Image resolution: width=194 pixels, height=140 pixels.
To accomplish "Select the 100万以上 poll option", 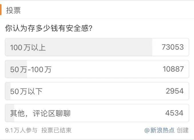I will [x=28, y=47].
